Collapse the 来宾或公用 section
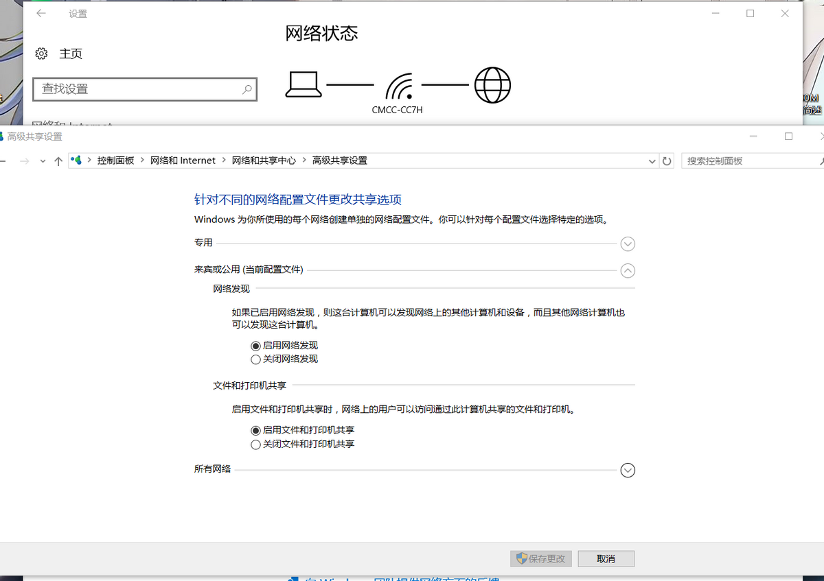Image resolution: width=824 pixels, height=581 pixels. pos(627,271)
